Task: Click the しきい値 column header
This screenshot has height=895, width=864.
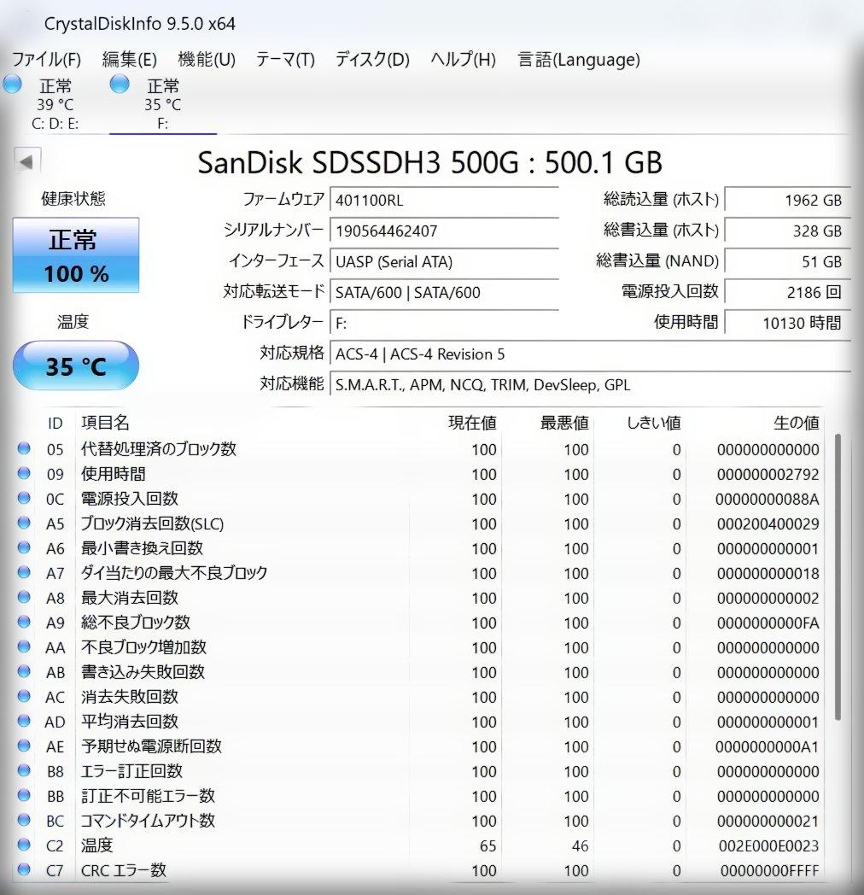Action: (x=654, y=423)
